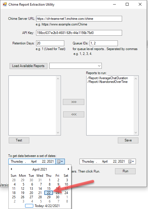Choose April 7 in the calendar
The height and width of the screenshot is (209, 148).
[x=41, y=184]
